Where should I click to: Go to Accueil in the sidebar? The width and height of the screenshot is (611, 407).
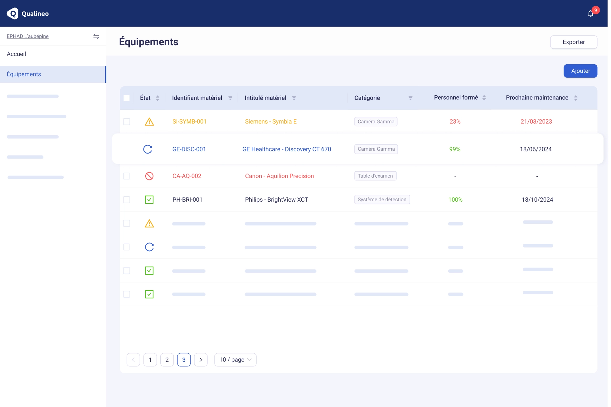click(x=16, y=54)
